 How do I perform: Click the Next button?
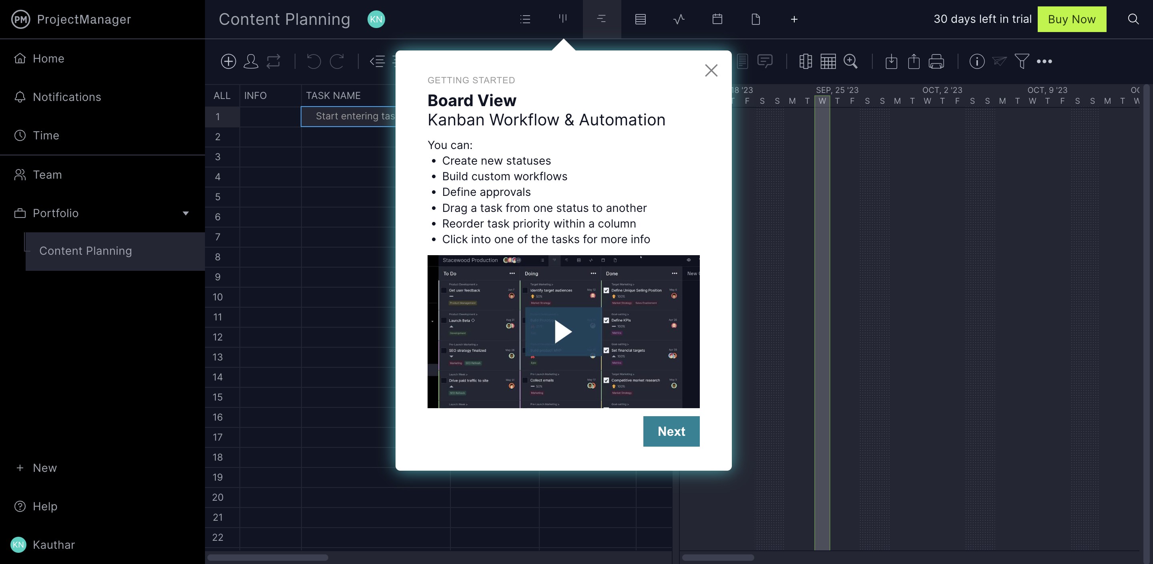tap(671, 431)
